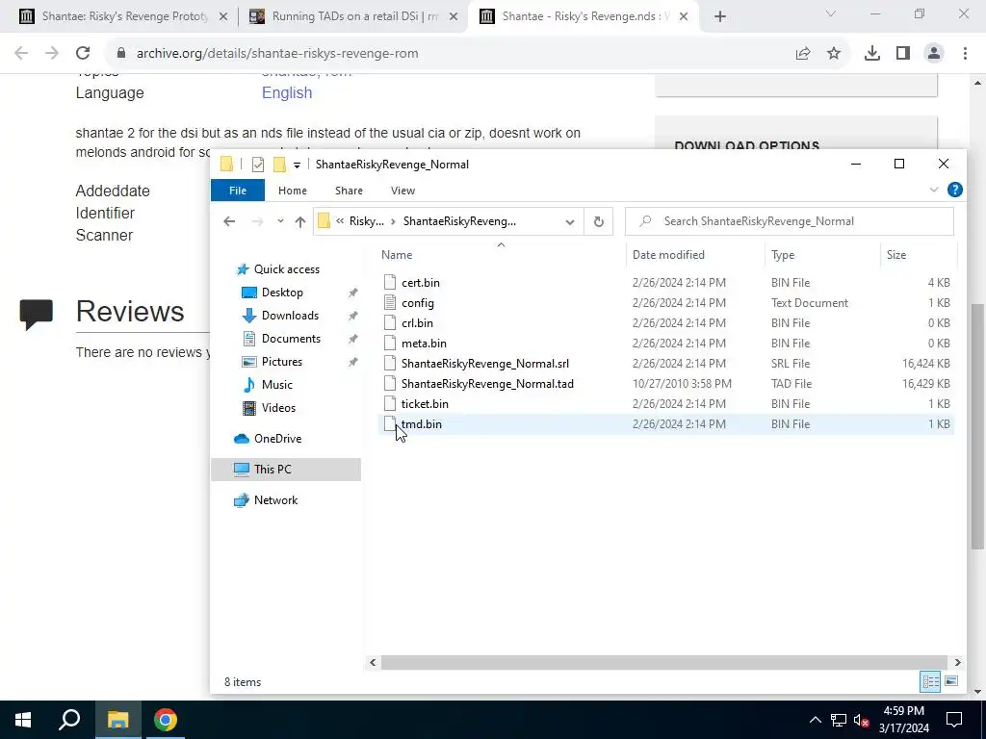Select Music in navigation pane
The width and height of the screenshot is (986, 739).
click(276, 385)
